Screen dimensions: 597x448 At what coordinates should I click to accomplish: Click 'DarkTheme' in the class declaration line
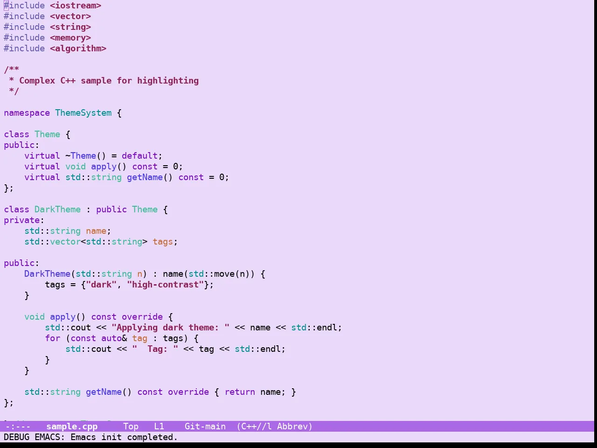57,210
